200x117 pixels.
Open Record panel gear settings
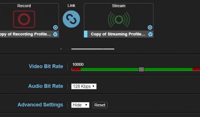55,27
